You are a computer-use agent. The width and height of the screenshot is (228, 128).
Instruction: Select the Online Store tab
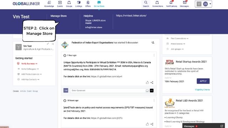[99, 4]
